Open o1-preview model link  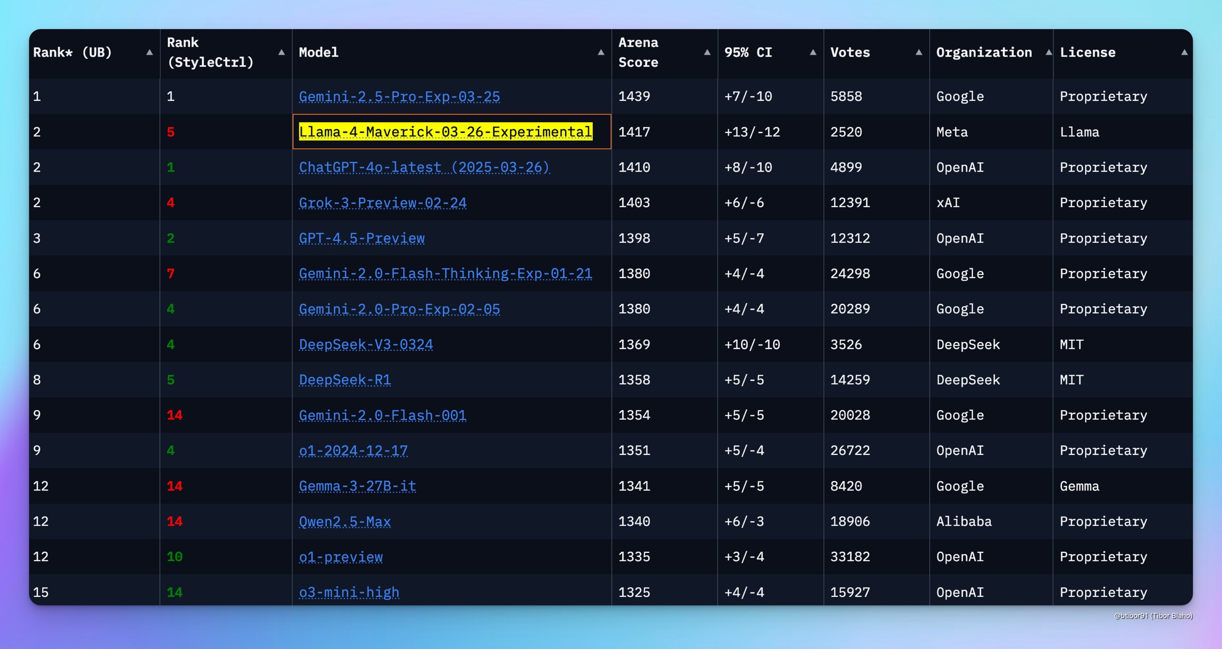click(x=341, y=557)
